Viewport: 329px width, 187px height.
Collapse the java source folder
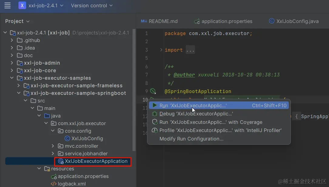tap(39, 115)
